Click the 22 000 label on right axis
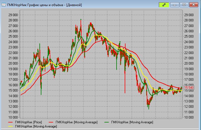This screenshot has width=201, height=130. pos(189,53)
